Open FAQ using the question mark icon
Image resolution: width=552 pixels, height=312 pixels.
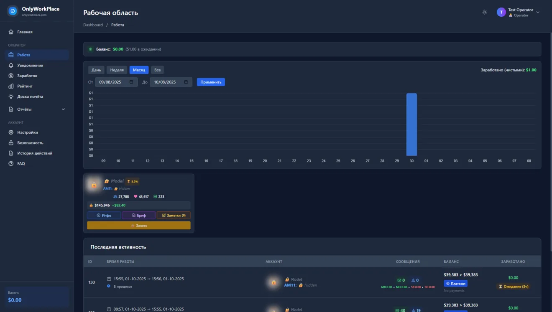pos(11,164)
